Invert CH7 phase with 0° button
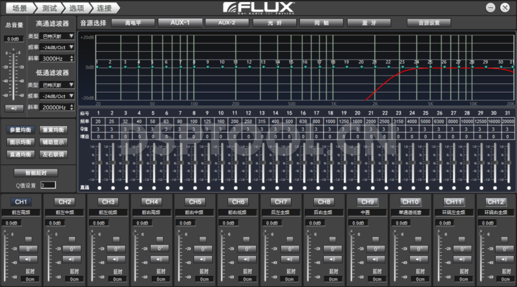 [x=290, y=249]
